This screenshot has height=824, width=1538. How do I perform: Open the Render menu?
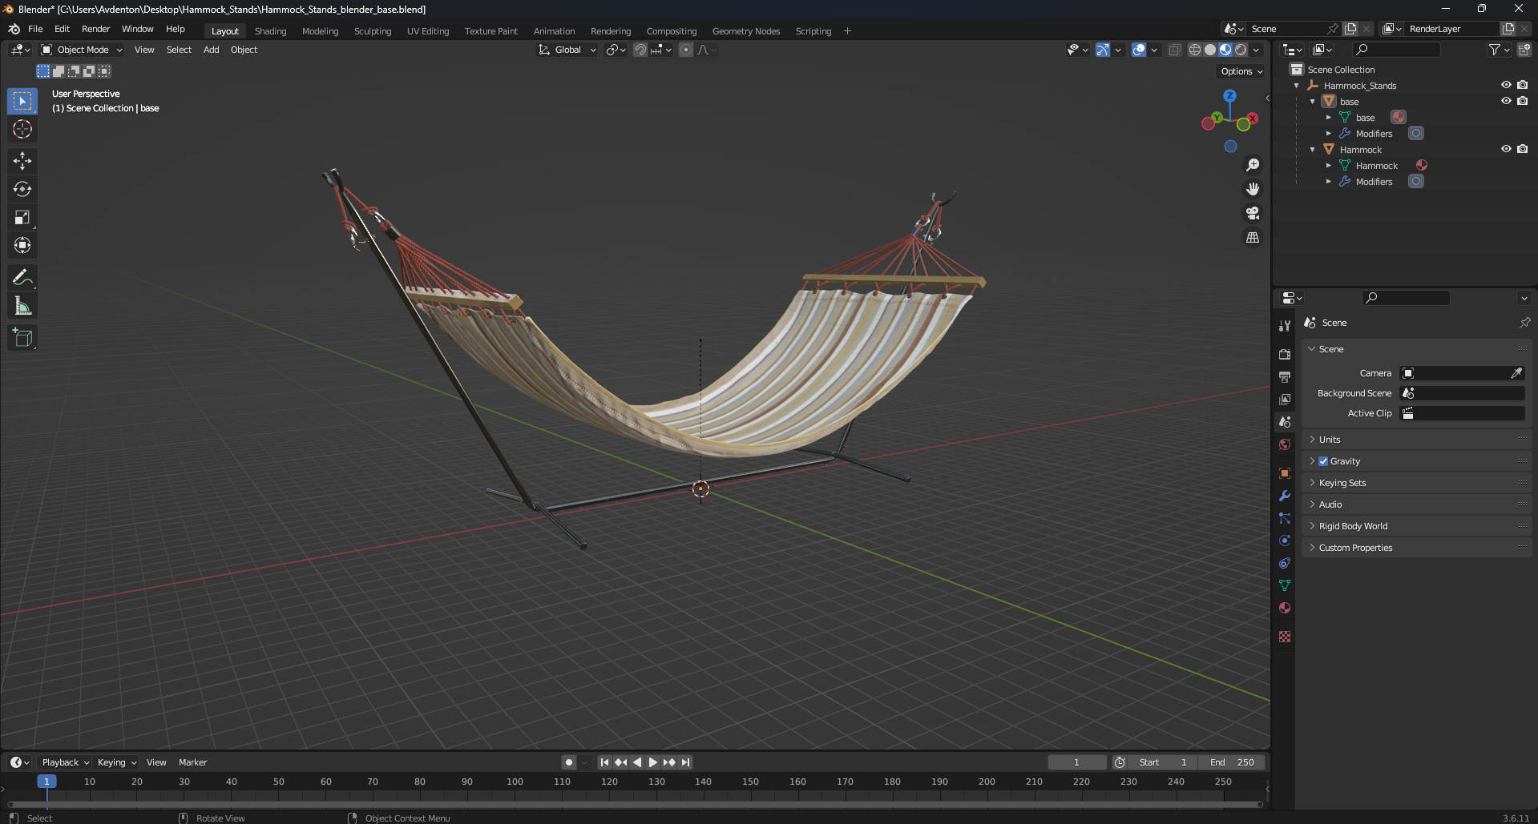(x=96, y=29)
